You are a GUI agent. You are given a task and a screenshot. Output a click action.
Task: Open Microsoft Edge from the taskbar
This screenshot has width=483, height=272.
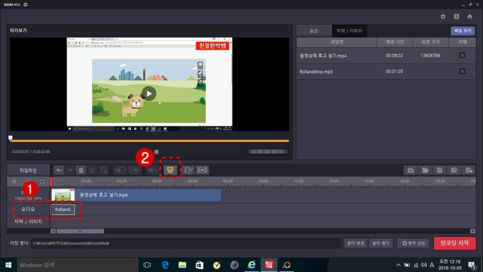(x=165, y=265)
